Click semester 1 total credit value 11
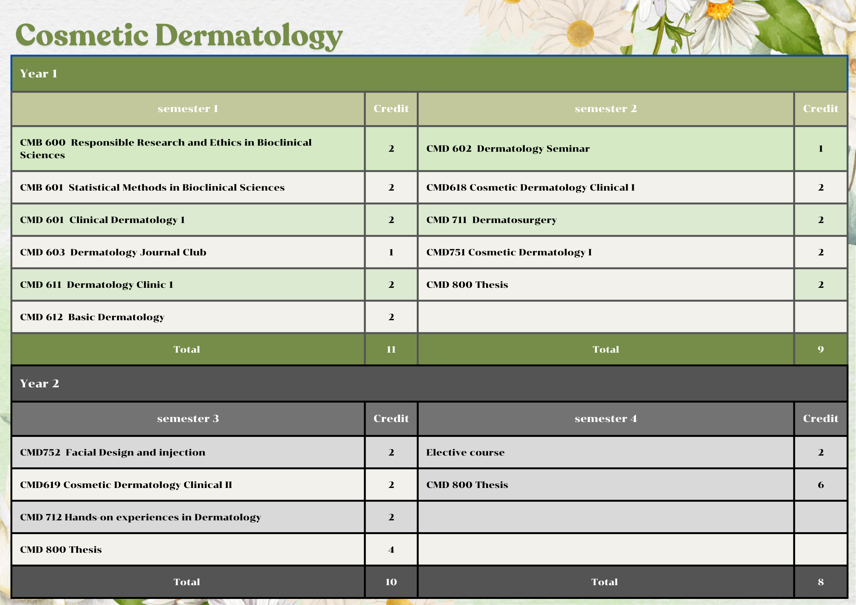 pyautogui.click(x=391, y=350)
